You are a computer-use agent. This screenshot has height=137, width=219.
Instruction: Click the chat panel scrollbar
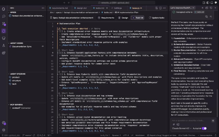coord(217,103)
